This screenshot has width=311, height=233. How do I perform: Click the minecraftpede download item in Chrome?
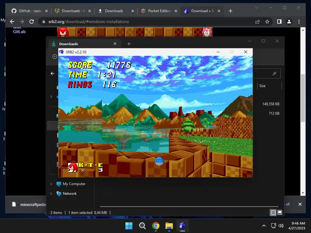pyautogui.click(x=29, y=204)
